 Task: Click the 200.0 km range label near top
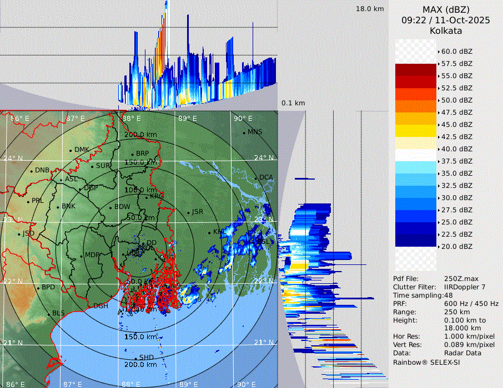tap(140, 135)
